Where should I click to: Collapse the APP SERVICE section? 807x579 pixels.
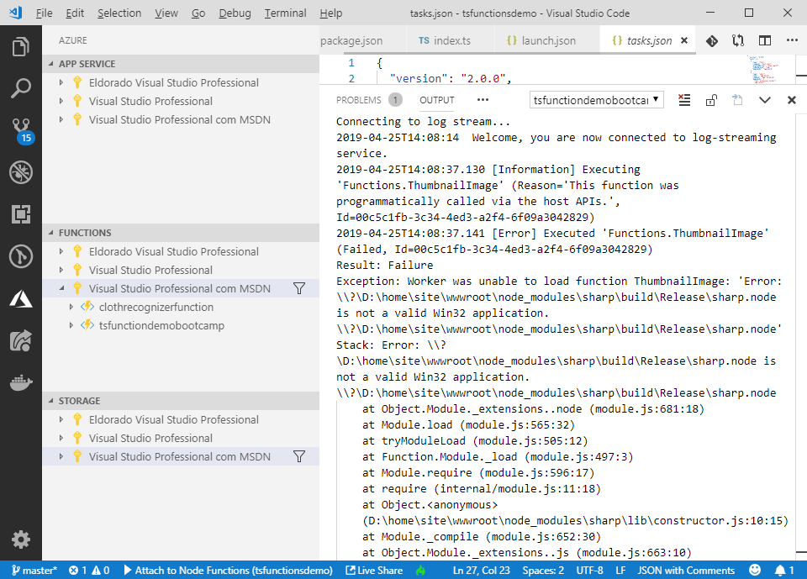[x=182, y=64]
